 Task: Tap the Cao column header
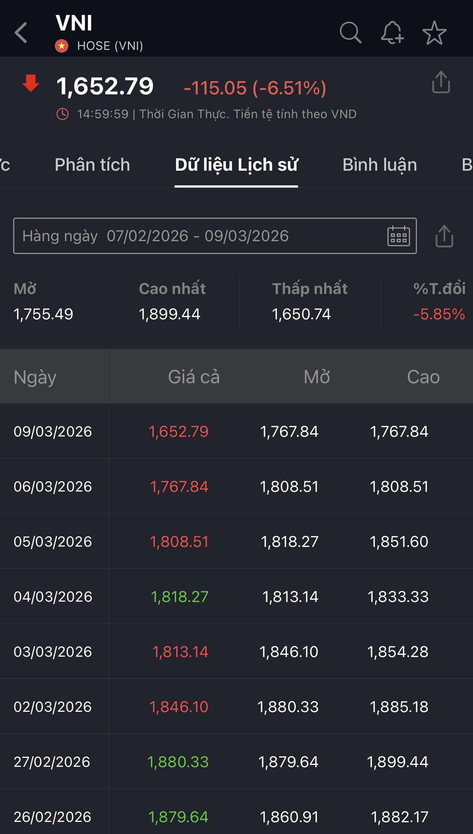pos(423,377)
